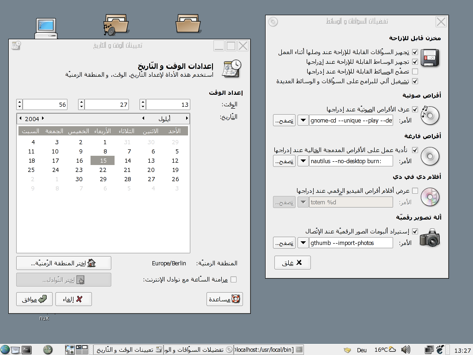
Task: Switch to localhost terminal window in taskbar
Action: 269,349
